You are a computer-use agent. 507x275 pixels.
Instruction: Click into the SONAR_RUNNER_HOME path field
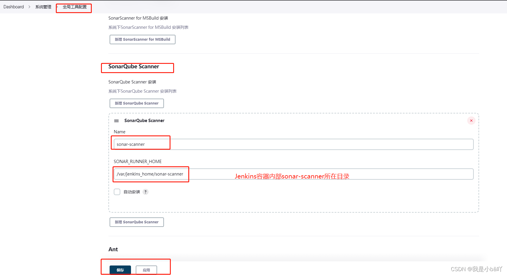pyautogui.click(x=293, y=174)
